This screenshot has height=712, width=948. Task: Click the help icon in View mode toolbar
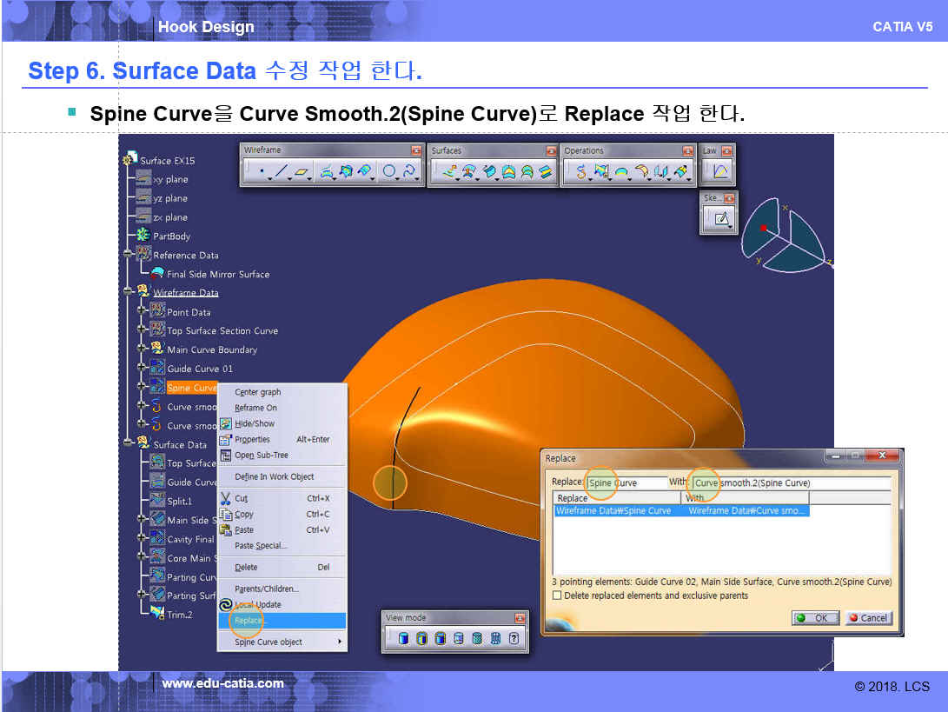pyautogui.click(x=514, y=639)
